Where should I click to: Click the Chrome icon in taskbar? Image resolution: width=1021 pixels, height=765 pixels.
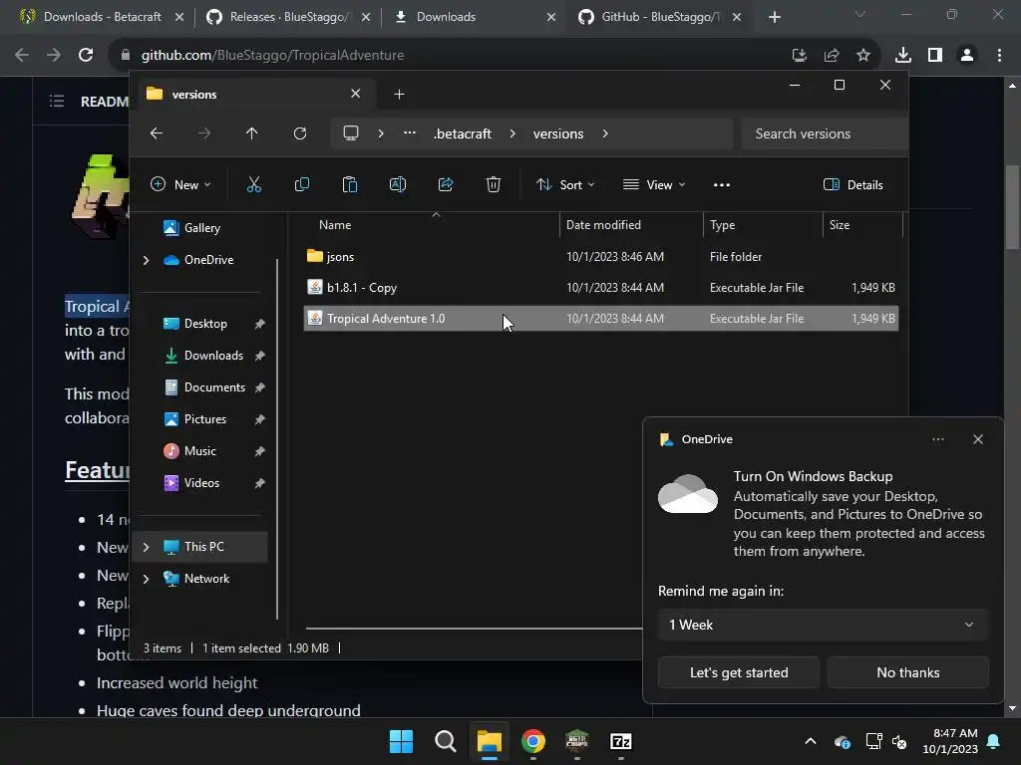533,741
